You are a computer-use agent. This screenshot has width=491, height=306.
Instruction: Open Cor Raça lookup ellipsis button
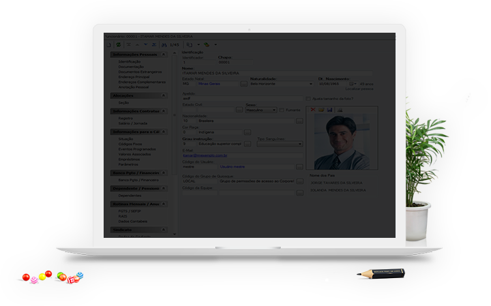pyautogui.click(x=248, y=132)
